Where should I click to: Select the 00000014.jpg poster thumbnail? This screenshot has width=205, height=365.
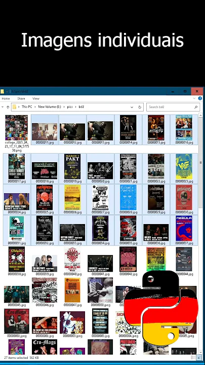click(128, 128)
